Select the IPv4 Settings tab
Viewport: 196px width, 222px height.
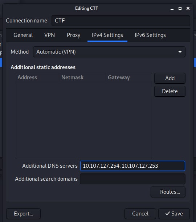(x=107, y=35)
